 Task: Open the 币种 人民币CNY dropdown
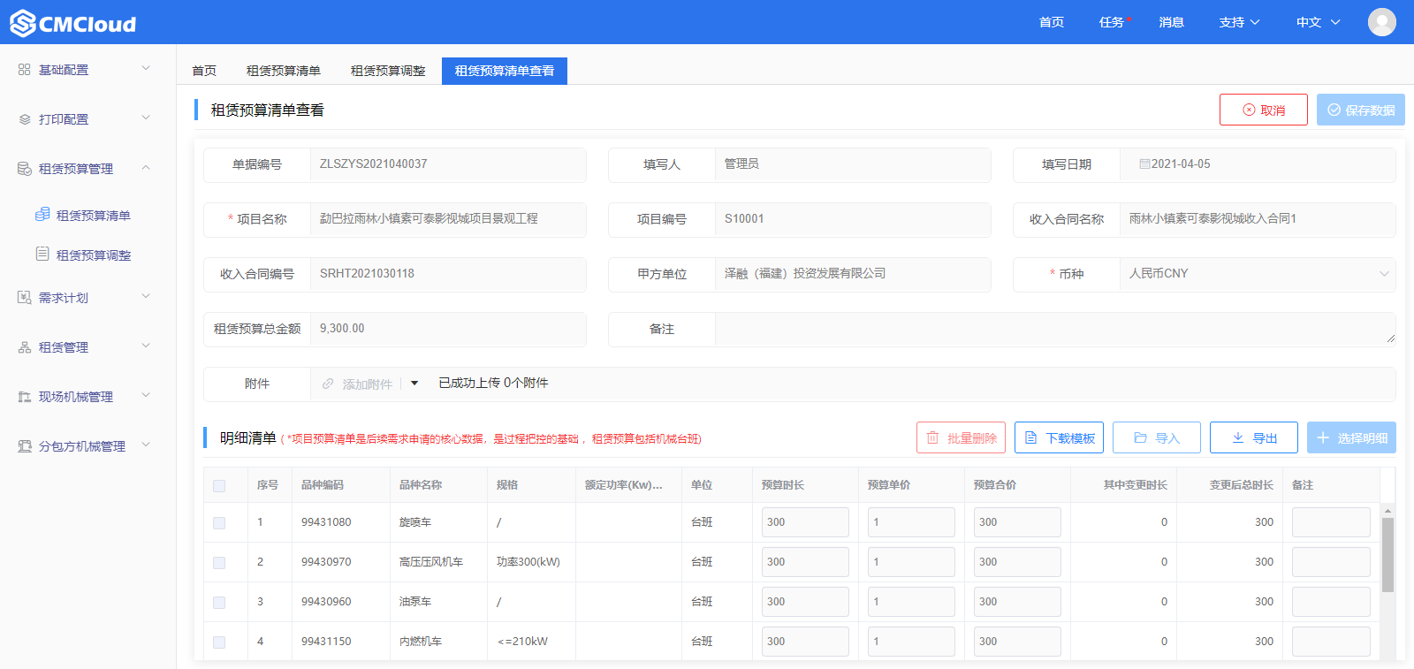(x=1258, y=274)
